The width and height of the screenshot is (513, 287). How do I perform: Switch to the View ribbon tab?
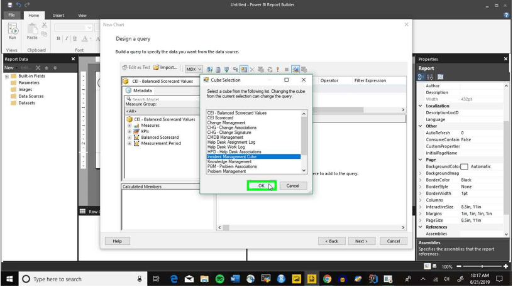point(82,15)
